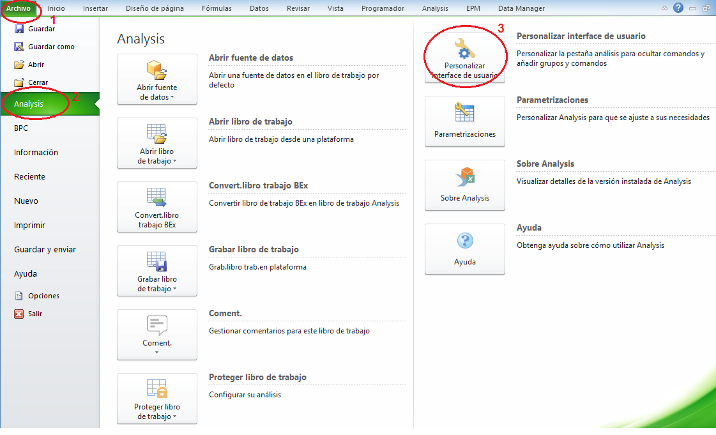Click the Abrir folder icon in sidebar
The image size is (716, 435).
[19, 65]
